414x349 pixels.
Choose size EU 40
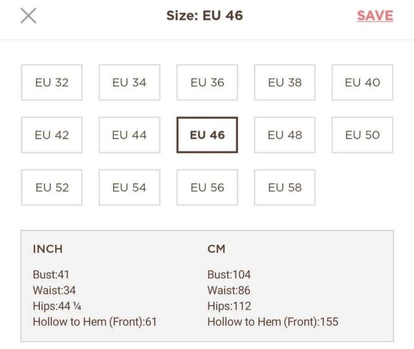click(x=363, y=83)
